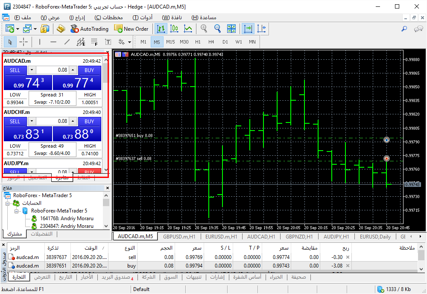Select the horizontal line tool
The width and height of the screenshot is (427, 294).
[x=53, y=42]
